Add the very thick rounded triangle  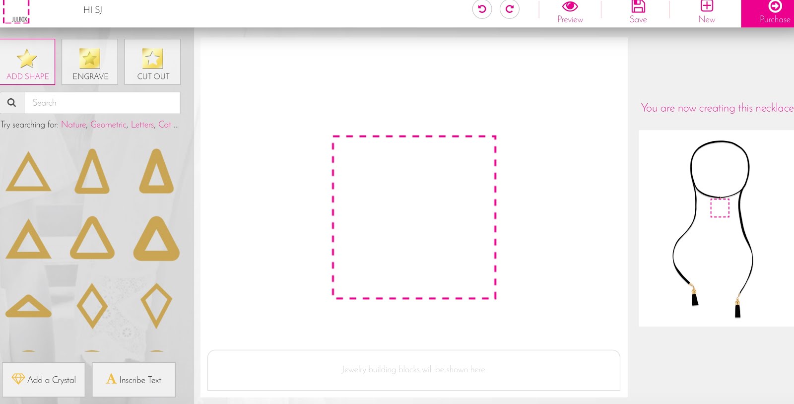point(156,239)
